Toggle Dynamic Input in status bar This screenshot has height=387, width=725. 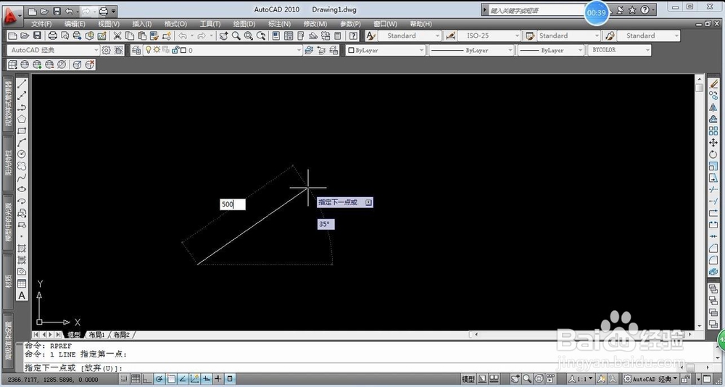pos(207,379)
